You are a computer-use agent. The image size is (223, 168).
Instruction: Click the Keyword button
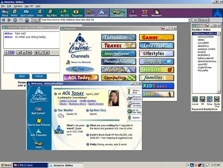[204, 20]
